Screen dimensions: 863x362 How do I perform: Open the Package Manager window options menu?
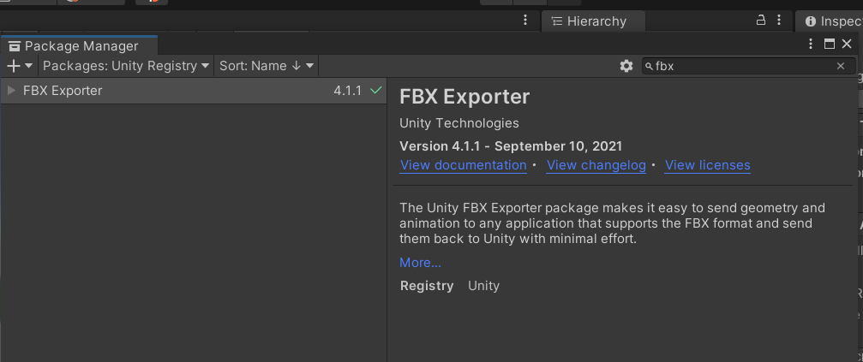pyautogui.click(x=811, y=44)
